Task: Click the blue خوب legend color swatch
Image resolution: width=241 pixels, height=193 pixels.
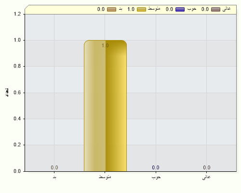Action: click(x=180, y=9)
